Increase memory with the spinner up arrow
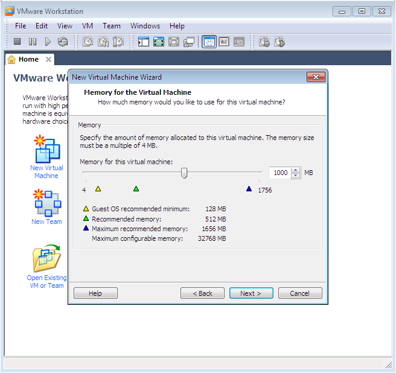Image resolution: width=396 pixels, height=373 pixels. pyautogui.click(x=295, y=170)
